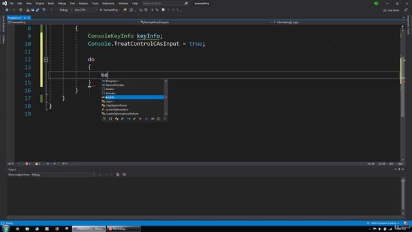Click the Visual Studio logo icon

(5, 3)
